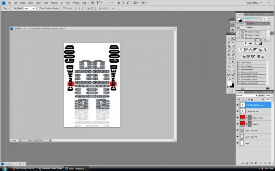
Task: Open the Essentials workspace dropdown
Action: coord(254,3)
